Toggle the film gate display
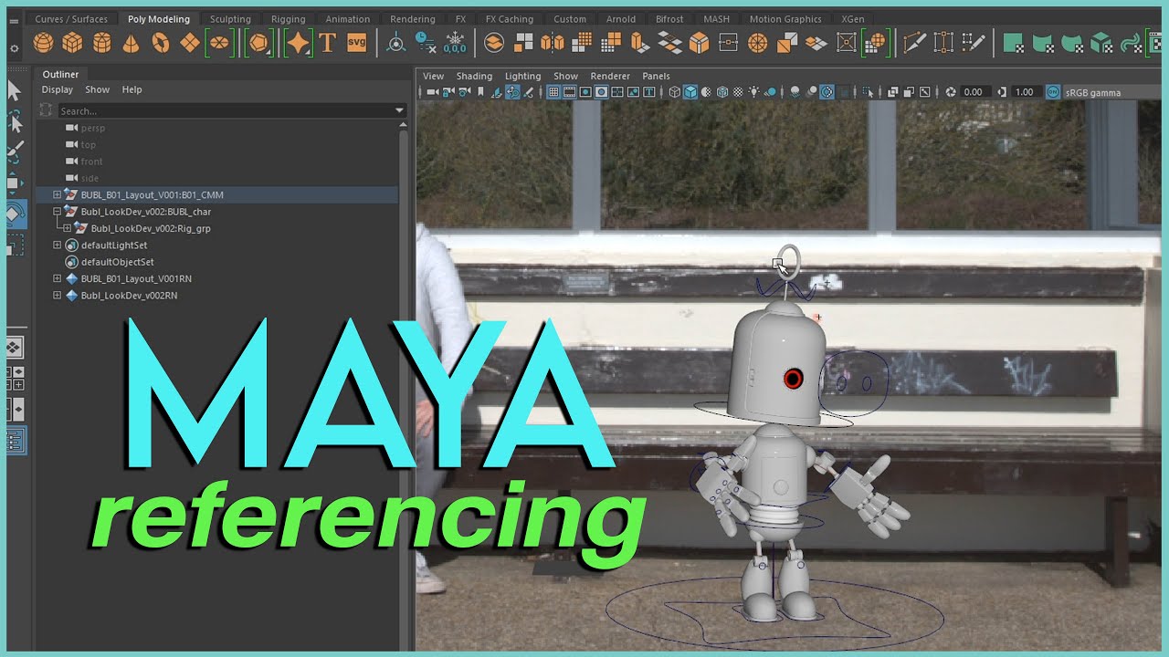The height and width of the screenshot is (657, 1169). coord(570,92)
